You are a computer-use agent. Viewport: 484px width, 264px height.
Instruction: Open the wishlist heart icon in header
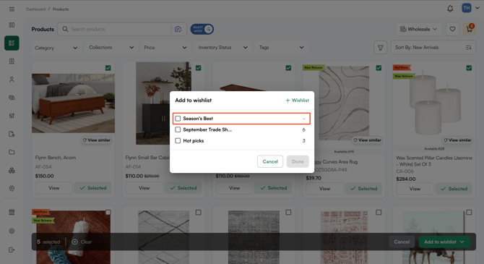tap(452, 29)
